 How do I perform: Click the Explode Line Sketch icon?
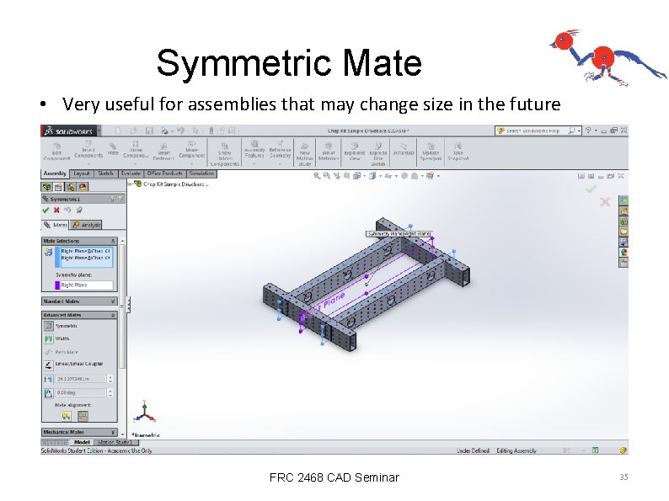[x=378, y=146]
